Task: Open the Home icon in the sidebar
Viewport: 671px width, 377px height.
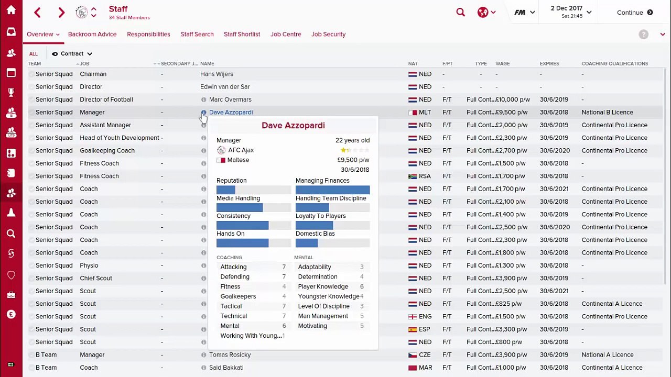Action: click(11, 10)
